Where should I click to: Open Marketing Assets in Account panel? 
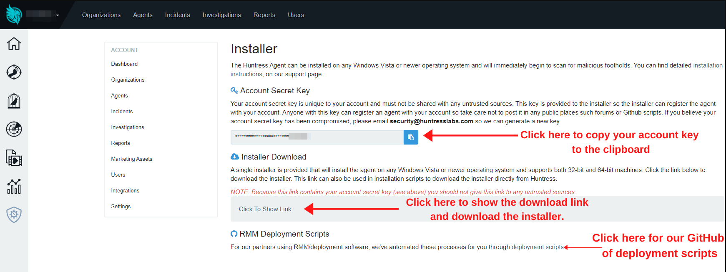pos(132,159)
